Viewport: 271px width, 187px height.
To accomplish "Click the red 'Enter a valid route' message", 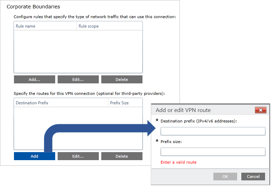I will coord(178,162).
